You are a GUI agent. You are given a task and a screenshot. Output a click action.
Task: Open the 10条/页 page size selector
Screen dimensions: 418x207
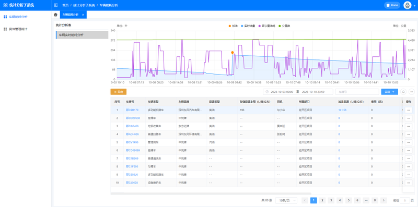coord(286,200)
